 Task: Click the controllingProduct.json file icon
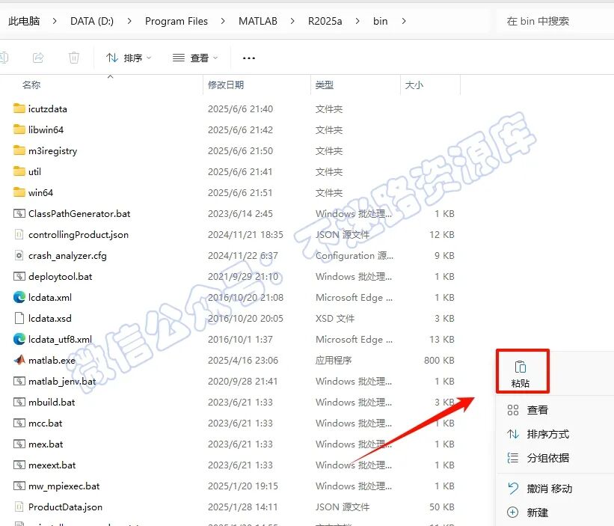pyautogui.click(x=19, y=234)
